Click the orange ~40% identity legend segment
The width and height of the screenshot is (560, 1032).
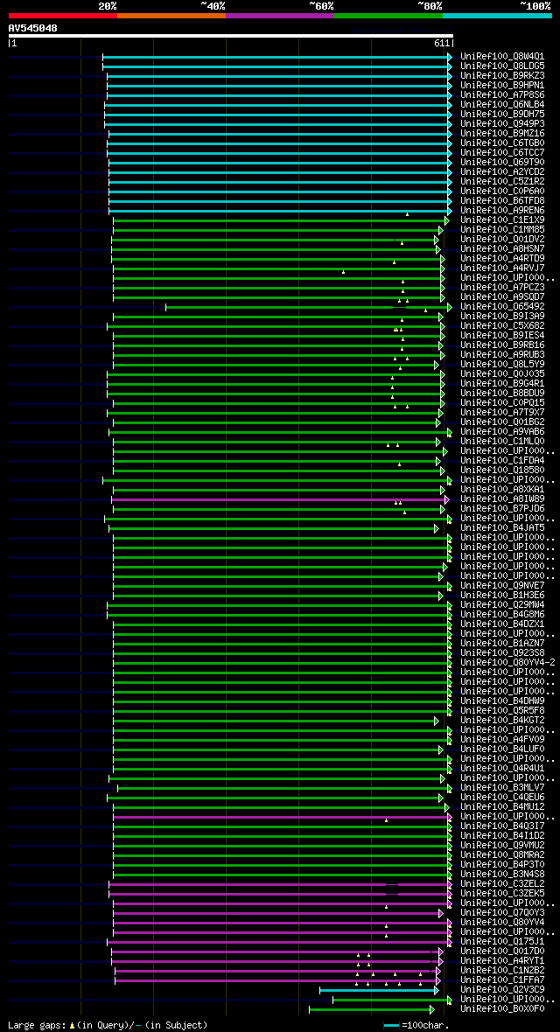[x=171, y=15]
